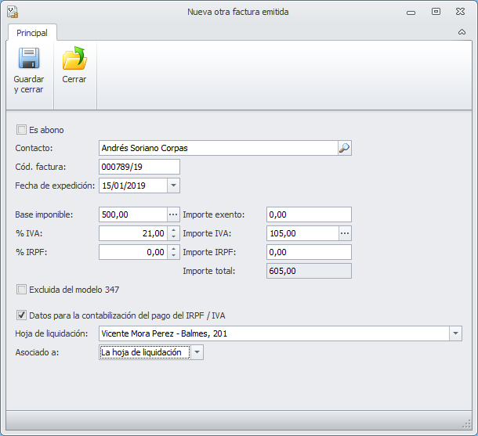The width and height of the screenshot is (478, 436).
Task: Increase % IVA with up arrow
Action: (x=173, y=230)
